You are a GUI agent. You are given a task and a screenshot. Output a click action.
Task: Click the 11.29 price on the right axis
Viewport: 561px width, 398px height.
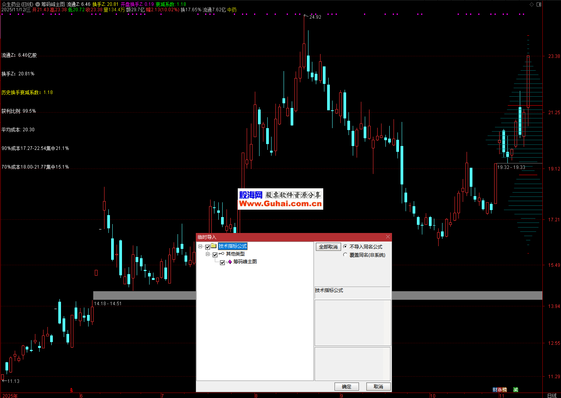[x=554, y=377]
